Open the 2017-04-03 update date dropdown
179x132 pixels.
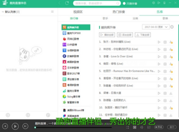pyautogui.click(x=156, y=27)
